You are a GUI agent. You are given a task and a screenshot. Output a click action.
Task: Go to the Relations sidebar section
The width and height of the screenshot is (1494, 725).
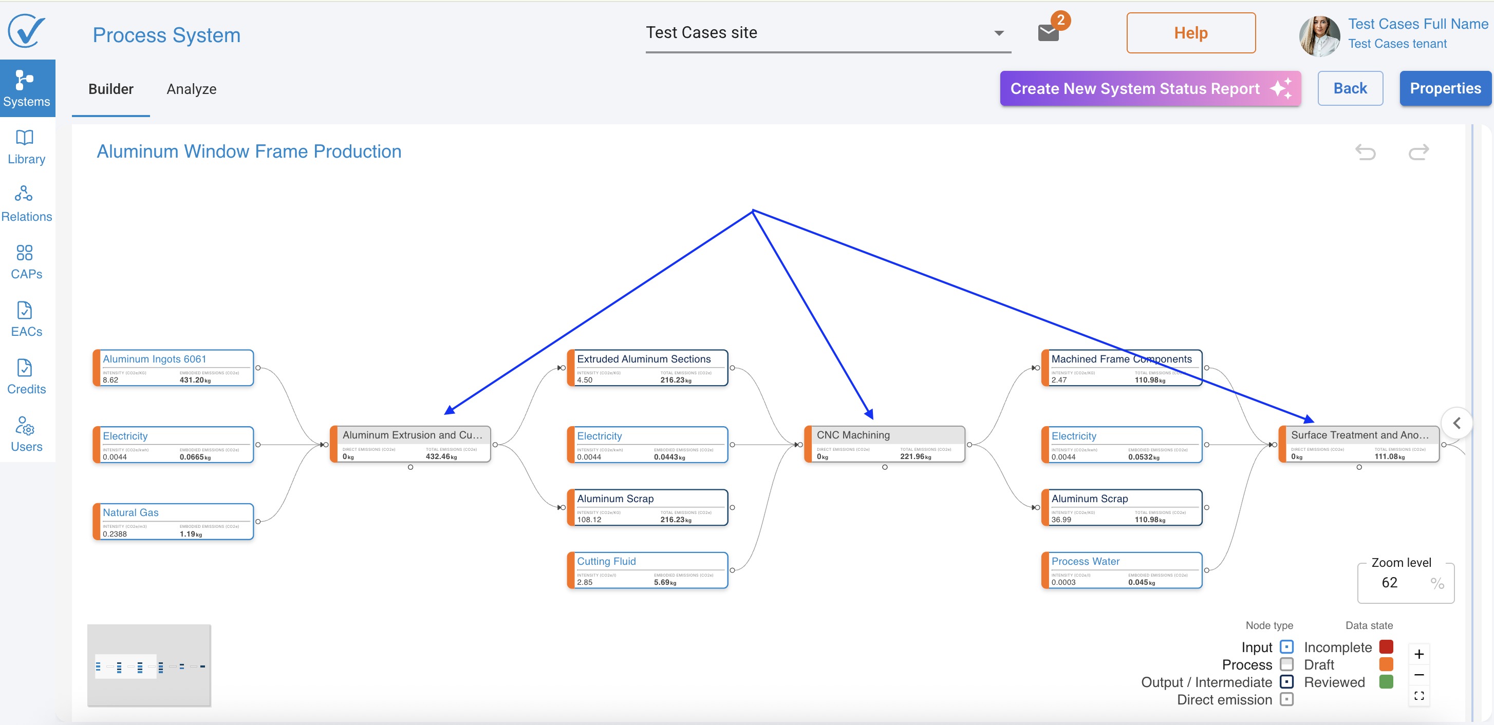click(x=26, y=204)
